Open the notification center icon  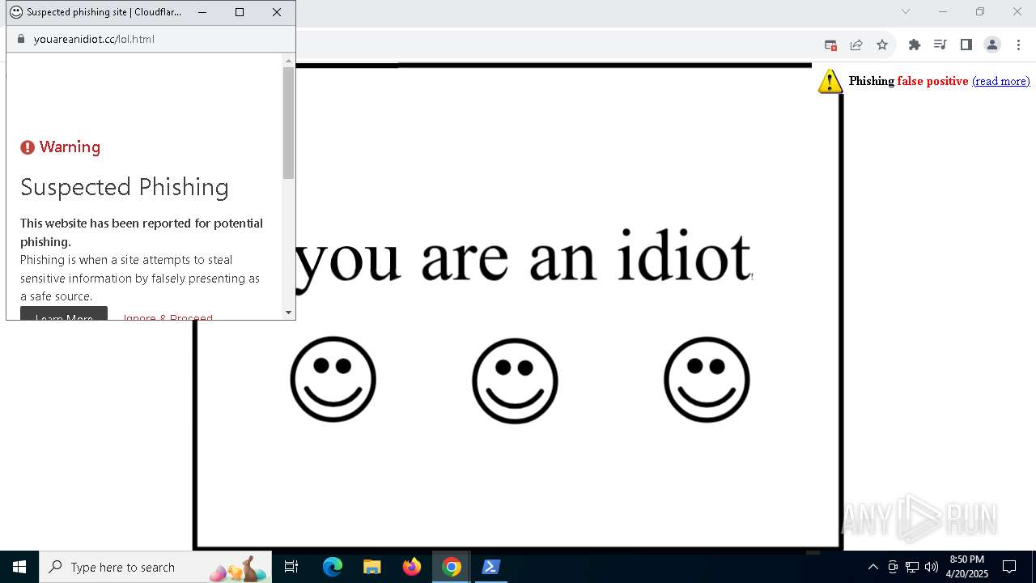[x=1009, y=567]
